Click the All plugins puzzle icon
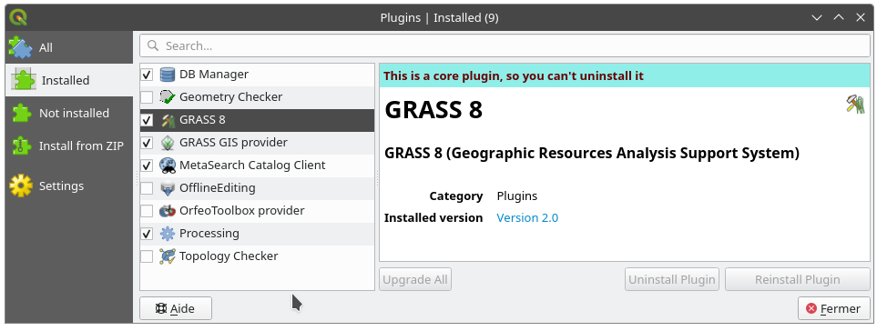The width and height of the screenshot is (877, 331). (20, 48)
